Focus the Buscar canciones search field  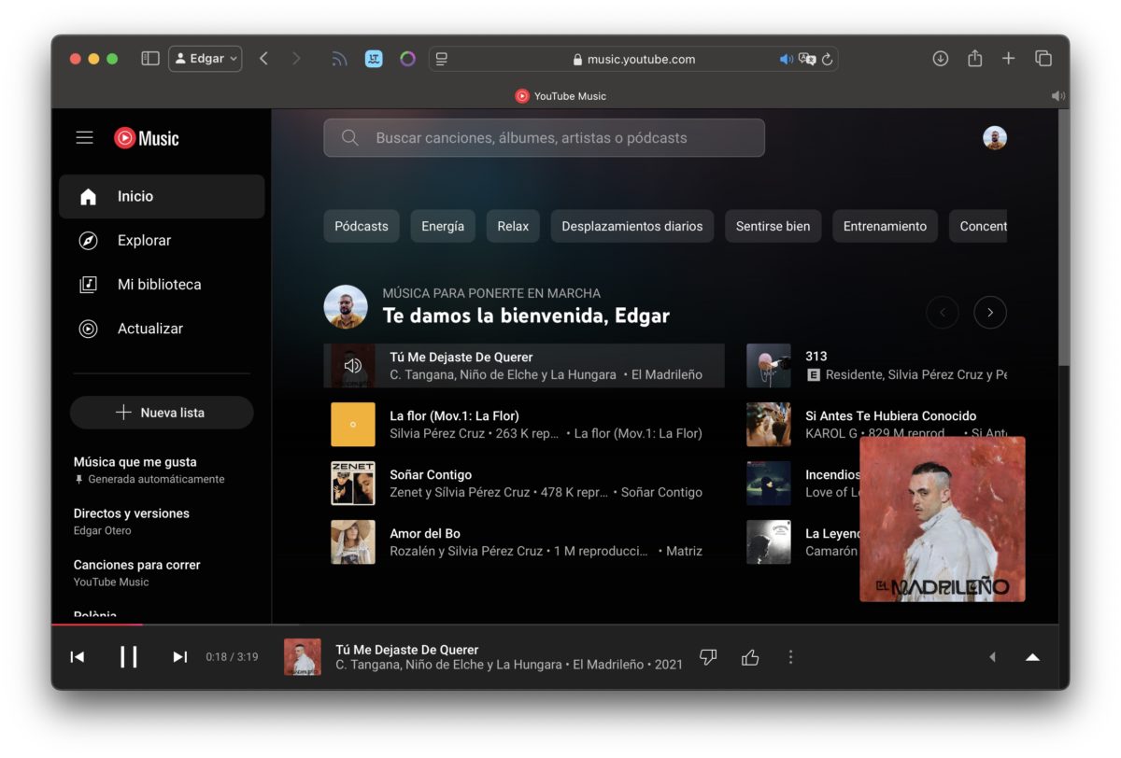[544, 138]
